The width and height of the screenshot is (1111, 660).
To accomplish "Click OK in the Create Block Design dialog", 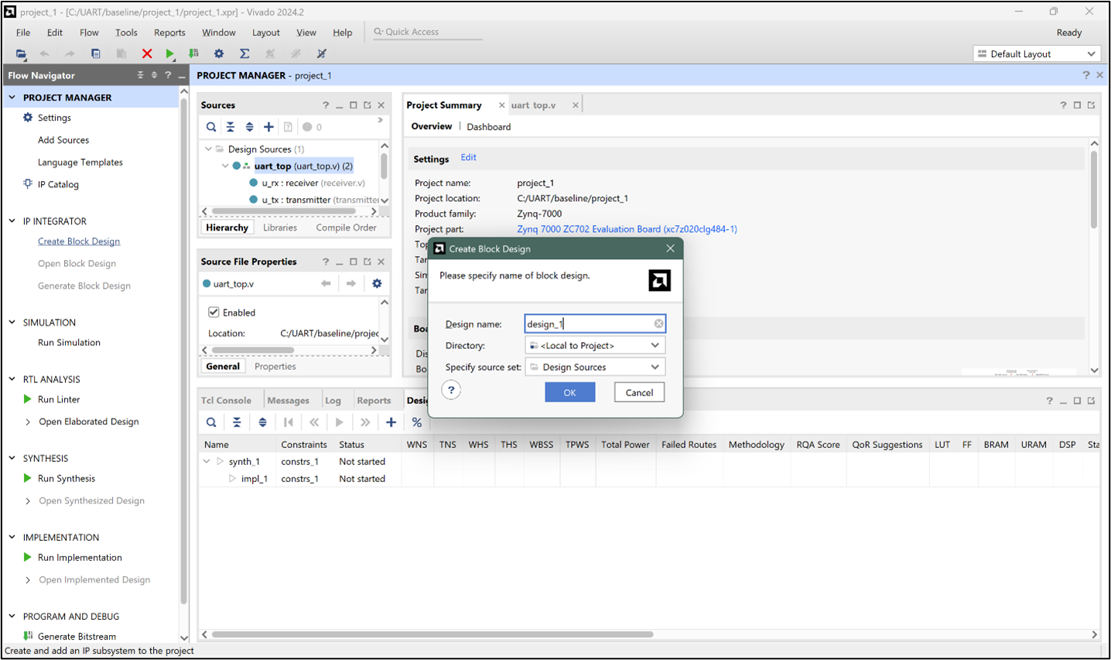I will [x=570, y=392].
